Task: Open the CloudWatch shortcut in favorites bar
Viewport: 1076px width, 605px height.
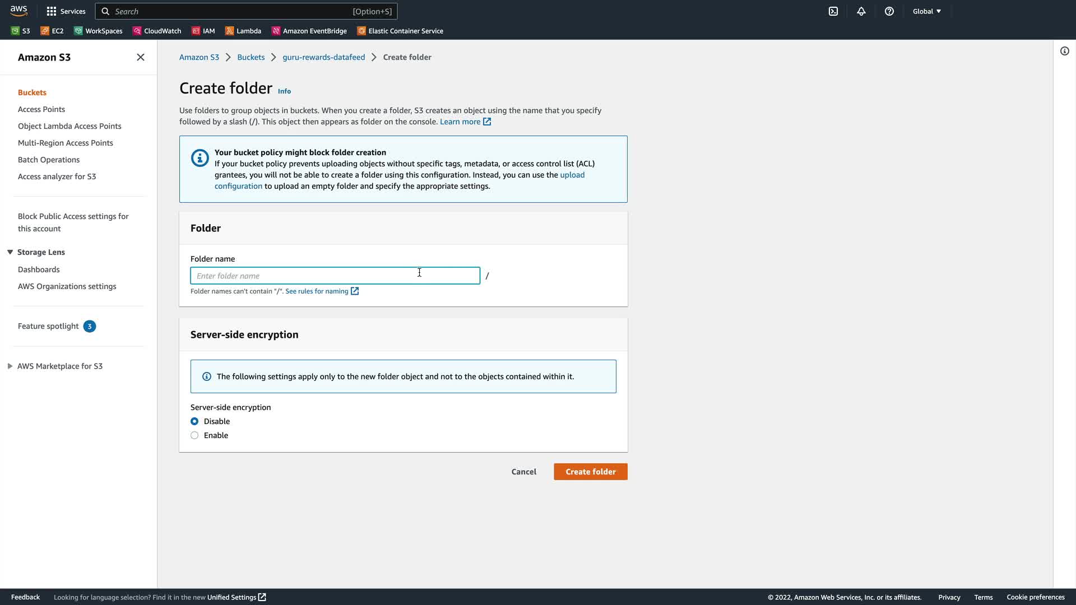Action: (157, 31)
